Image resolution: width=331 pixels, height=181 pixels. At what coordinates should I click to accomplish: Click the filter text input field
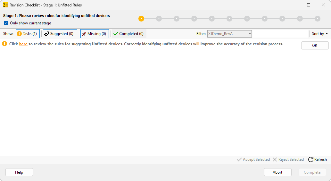click(x=280, y=34)
